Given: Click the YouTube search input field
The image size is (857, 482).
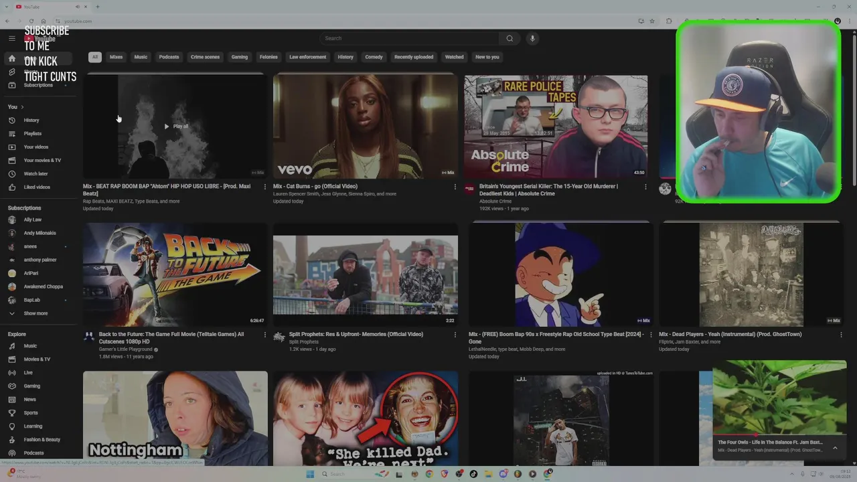Looking at the screenshot, I should pos(410,38).
